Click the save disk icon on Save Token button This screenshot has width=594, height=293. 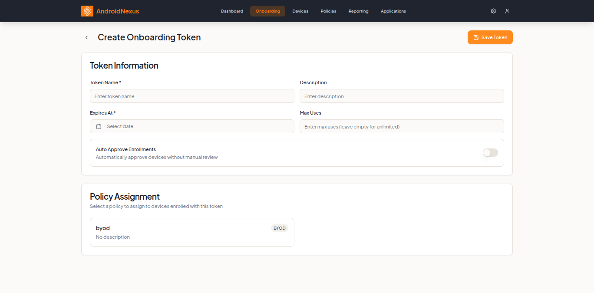coord(476,37)
